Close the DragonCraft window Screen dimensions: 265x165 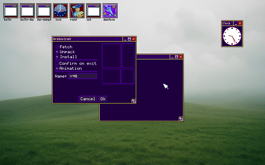point(133,39)
